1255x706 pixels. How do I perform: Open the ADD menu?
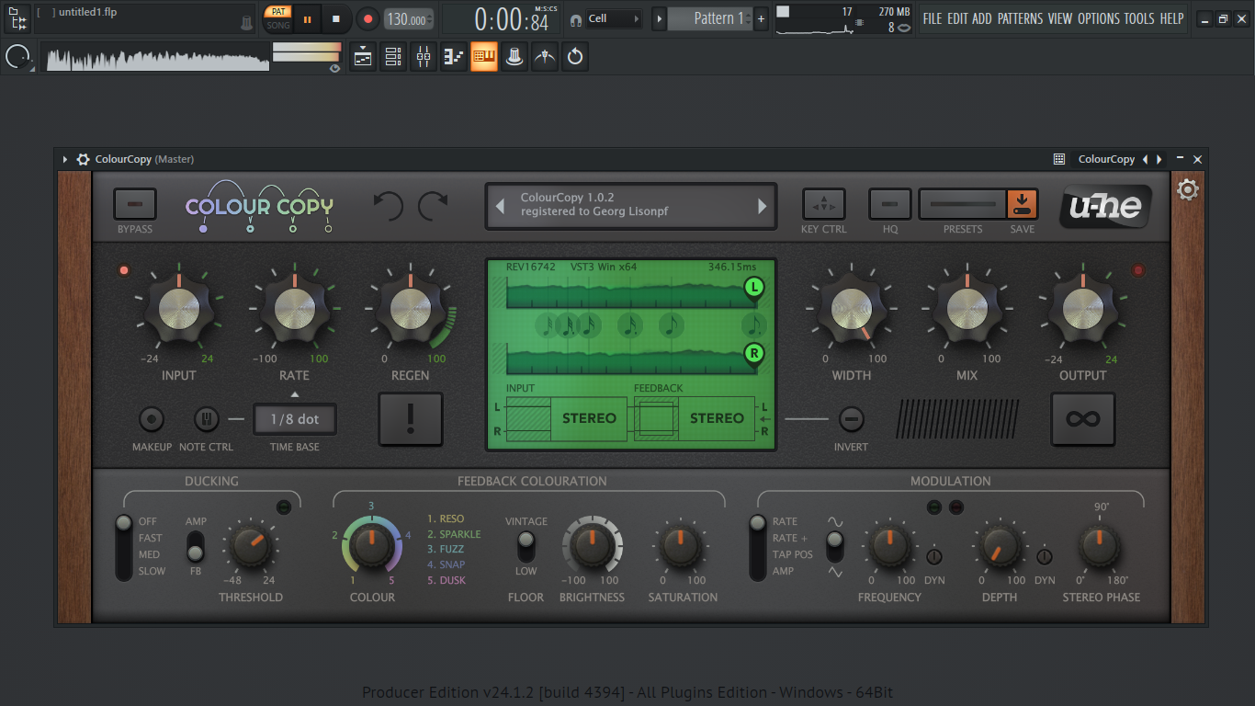coord(982,18)
